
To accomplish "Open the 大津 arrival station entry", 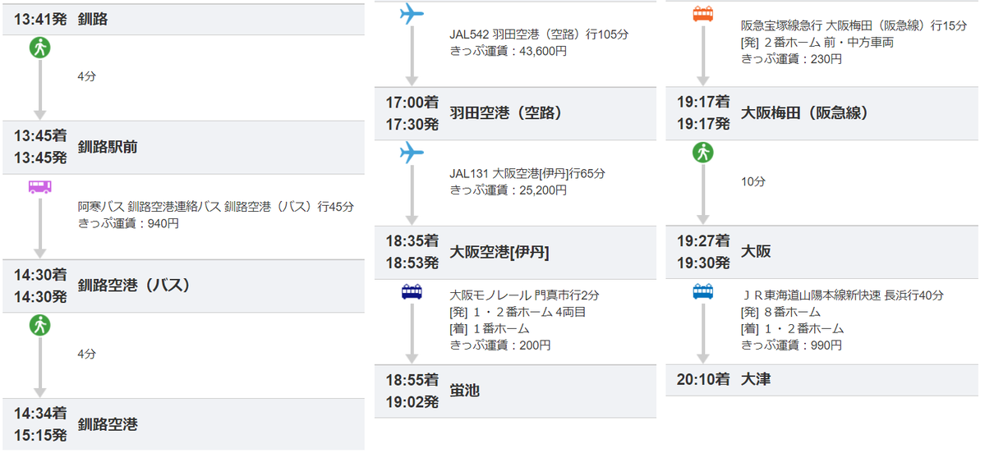I will point(822,379).
